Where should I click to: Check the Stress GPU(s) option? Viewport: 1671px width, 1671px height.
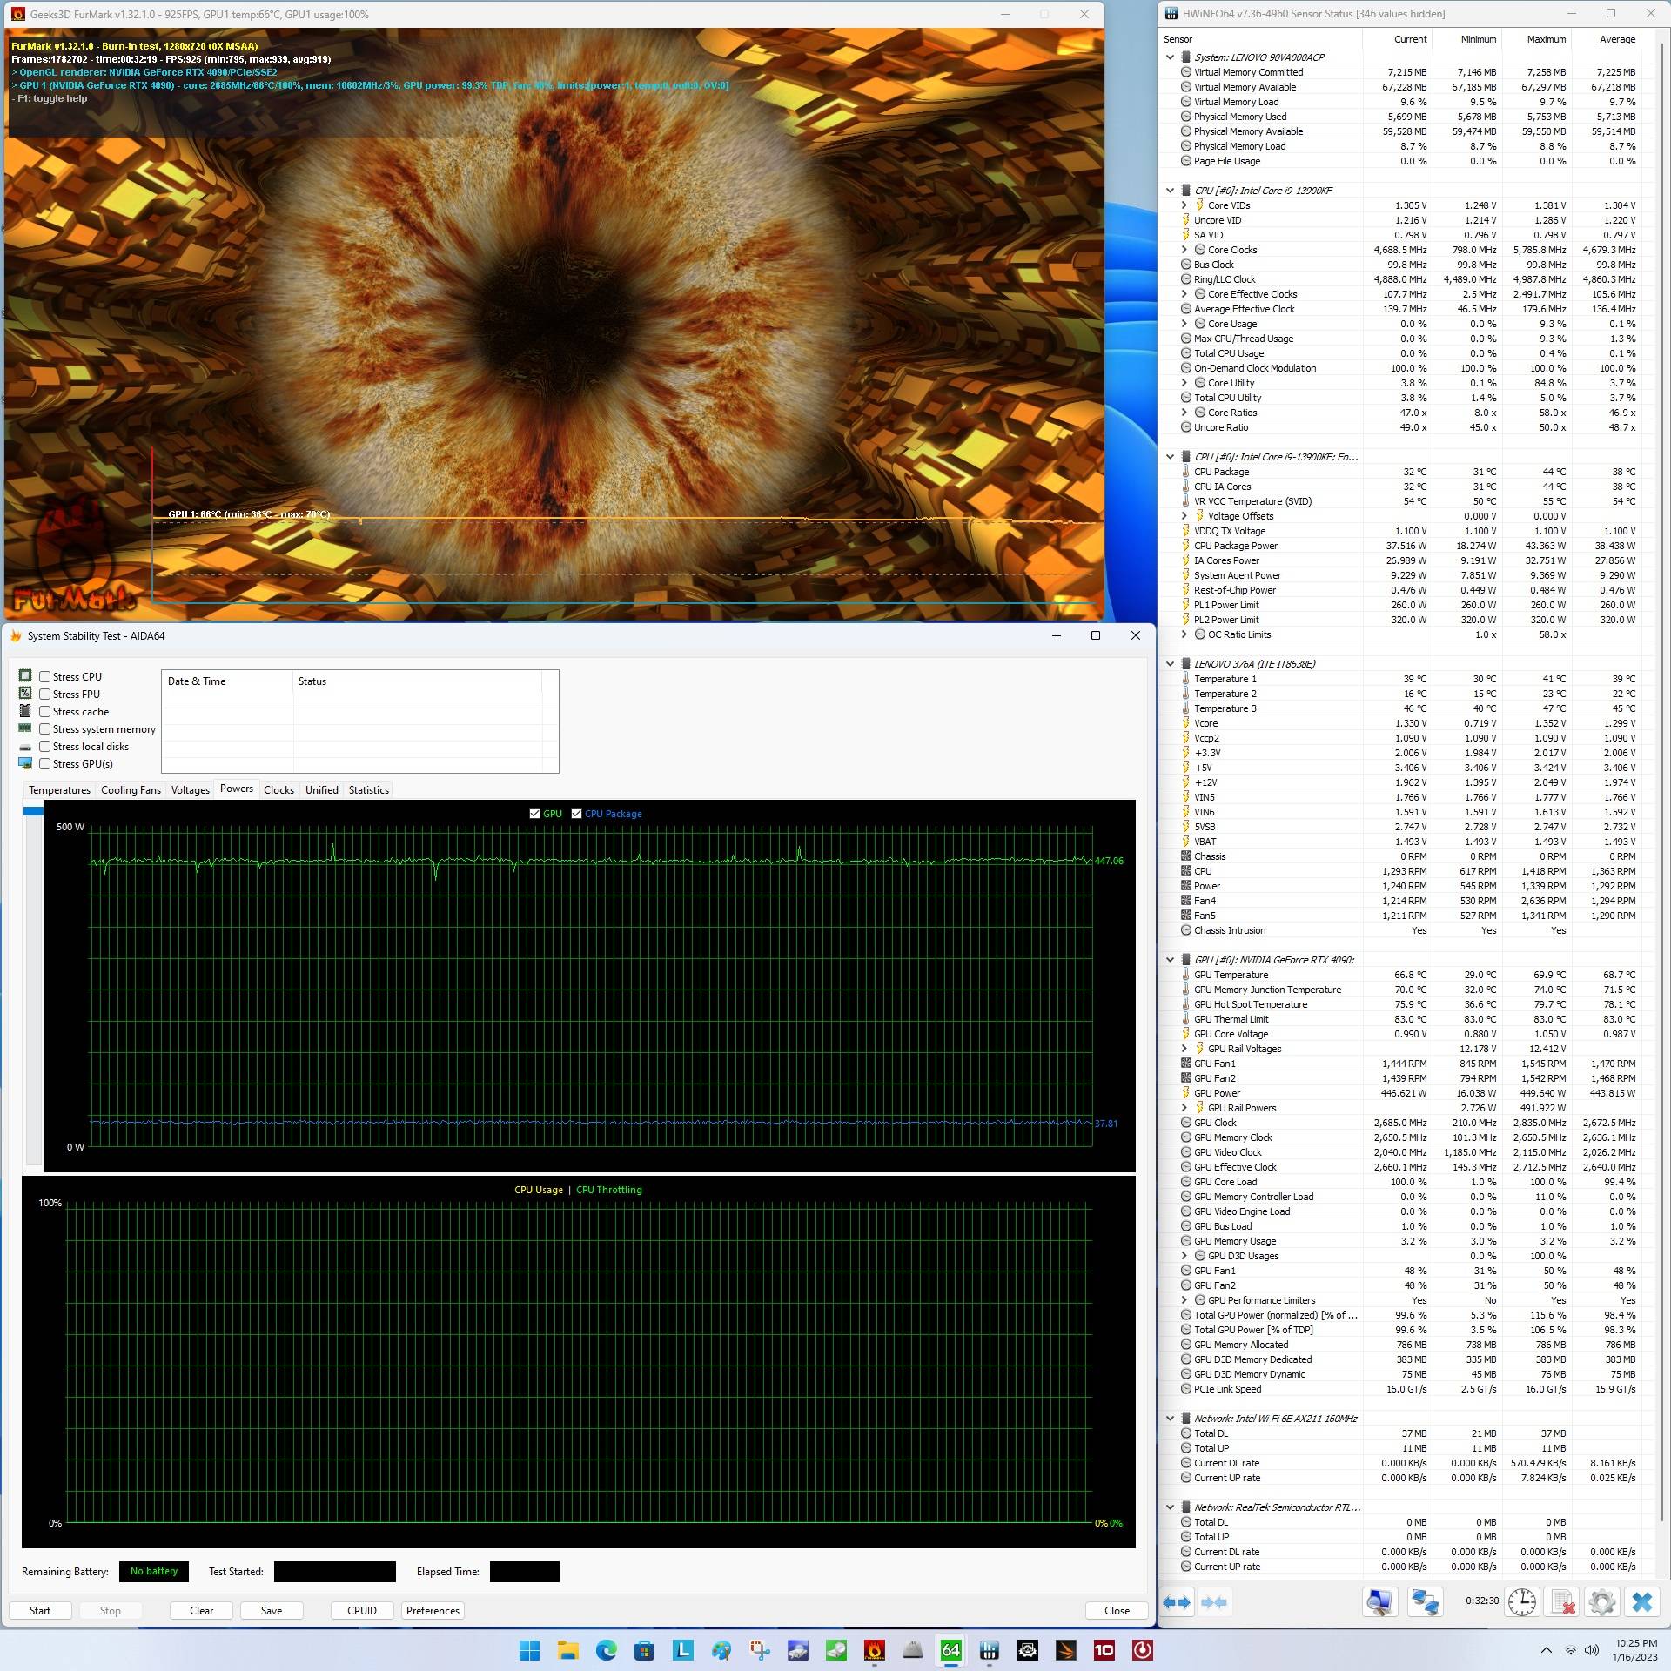coord(45,763)
